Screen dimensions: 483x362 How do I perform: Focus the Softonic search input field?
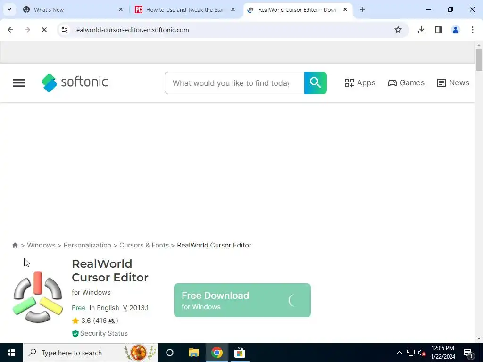pos(234,83)
